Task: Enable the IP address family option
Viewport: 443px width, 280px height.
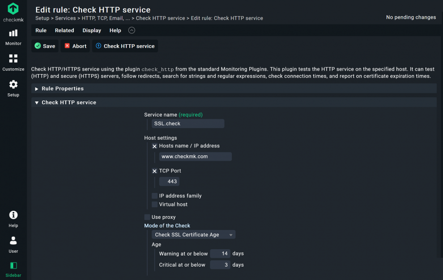Action: tap(154, 196)
